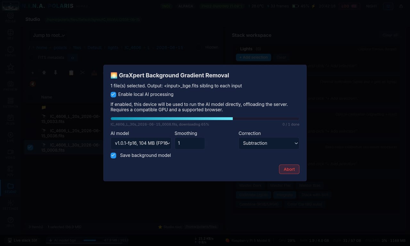Click the Raspberry Pi 5 Model B status entry
Screen dimensions: 410x246
(247, 240)
